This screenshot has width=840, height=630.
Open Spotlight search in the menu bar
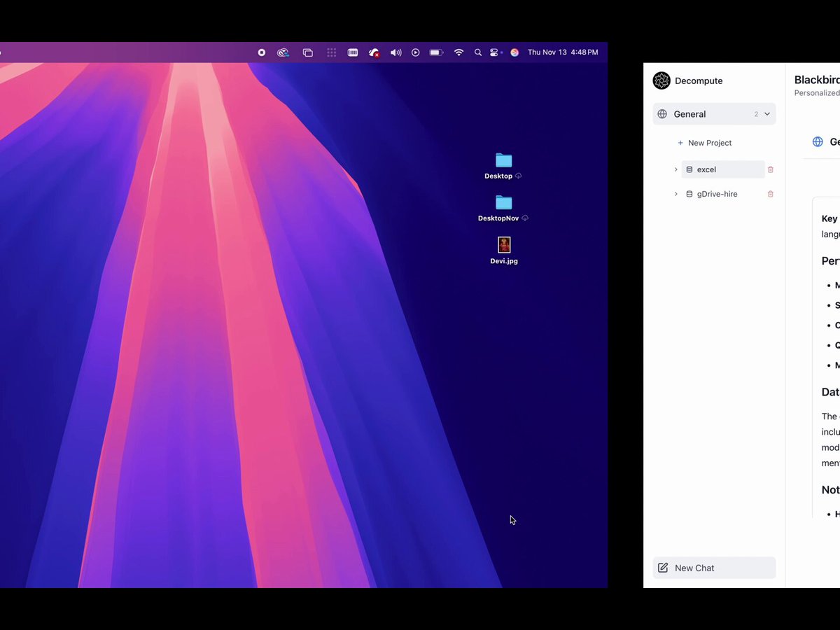(x=478, y=52)
